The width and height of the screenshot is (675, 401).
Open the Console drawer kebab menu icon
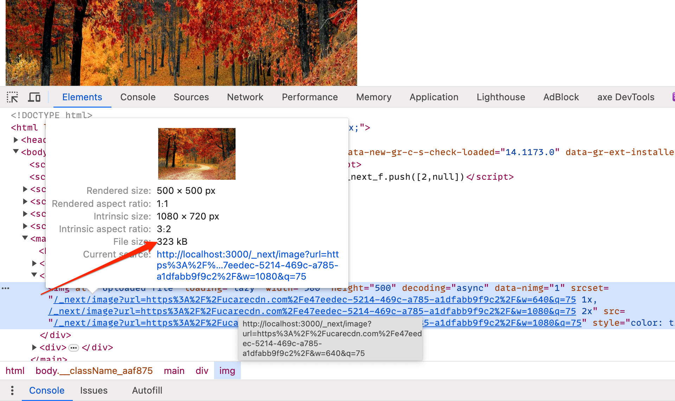click(12, 390)
